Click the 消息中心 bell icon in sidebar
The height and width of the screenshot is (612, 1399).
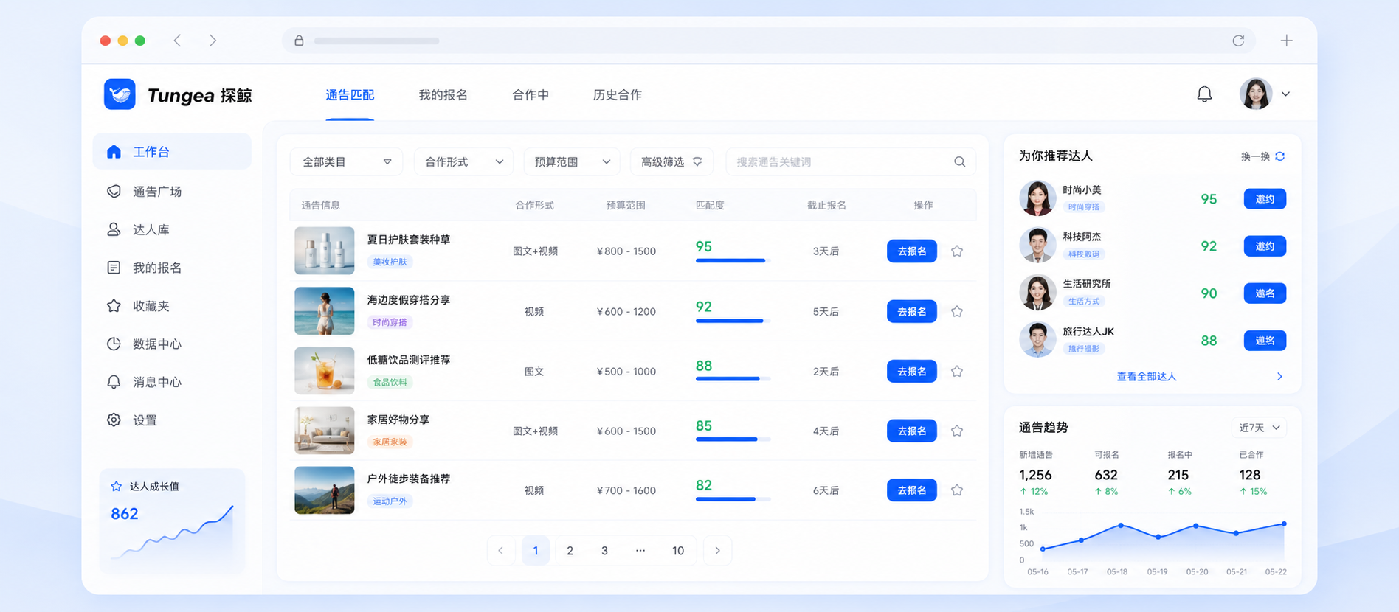coord(114,382)
